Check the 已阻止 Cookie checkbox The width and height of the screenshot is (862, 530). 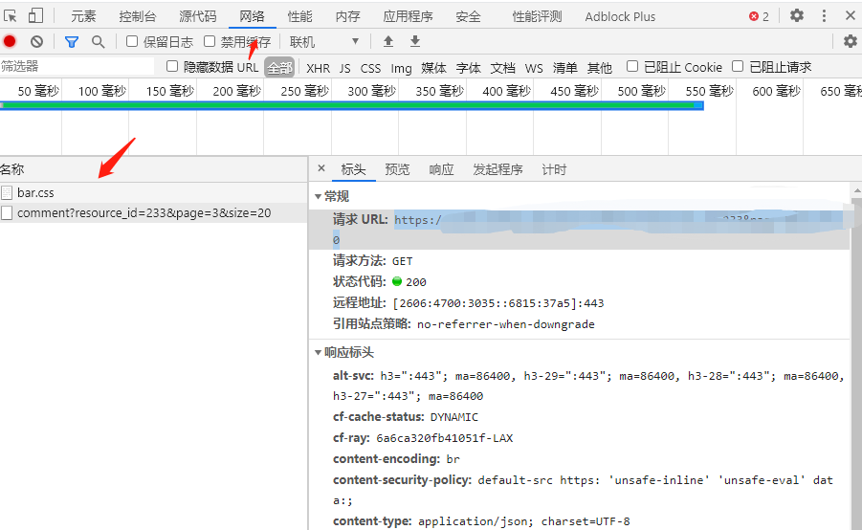[x=632, y=67]
